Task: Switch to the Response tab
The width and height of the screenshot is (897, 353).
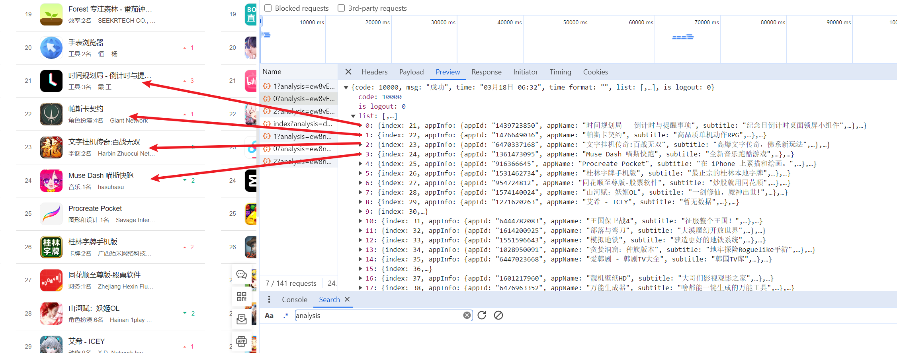Action: point(486,72)
